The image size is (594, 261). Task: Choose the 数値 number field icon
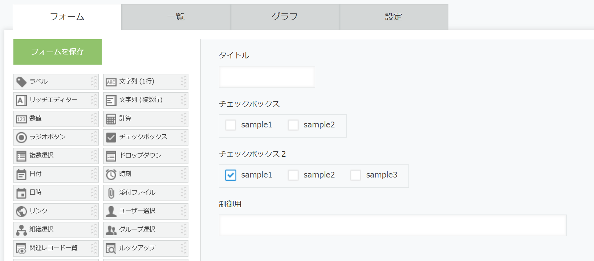click(x=21, y=119)
